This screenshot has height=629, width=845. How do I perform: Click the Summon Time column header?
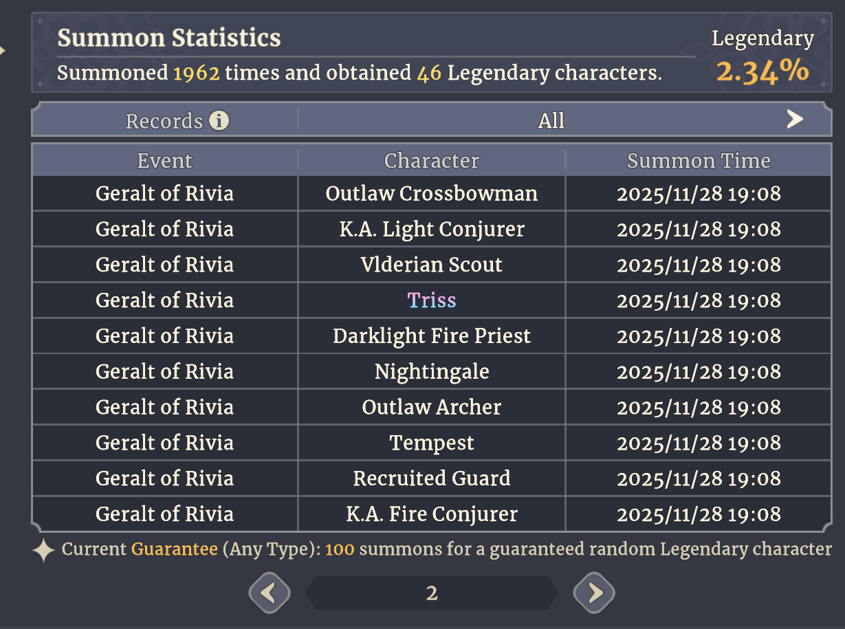click(x=699, y=160)
